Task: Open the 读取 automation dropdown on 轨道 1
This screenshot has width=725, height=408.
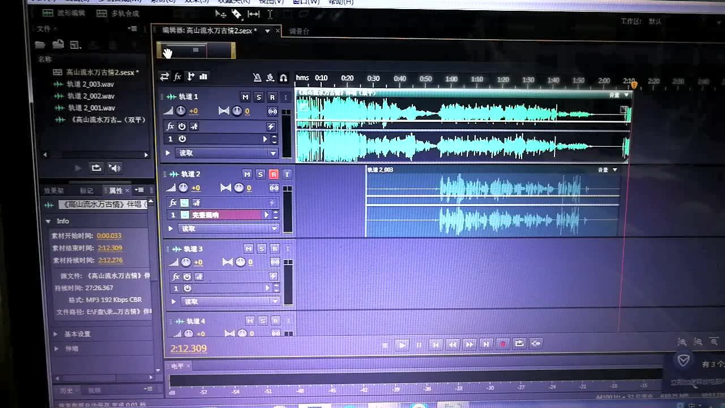Action: (273, 153)
